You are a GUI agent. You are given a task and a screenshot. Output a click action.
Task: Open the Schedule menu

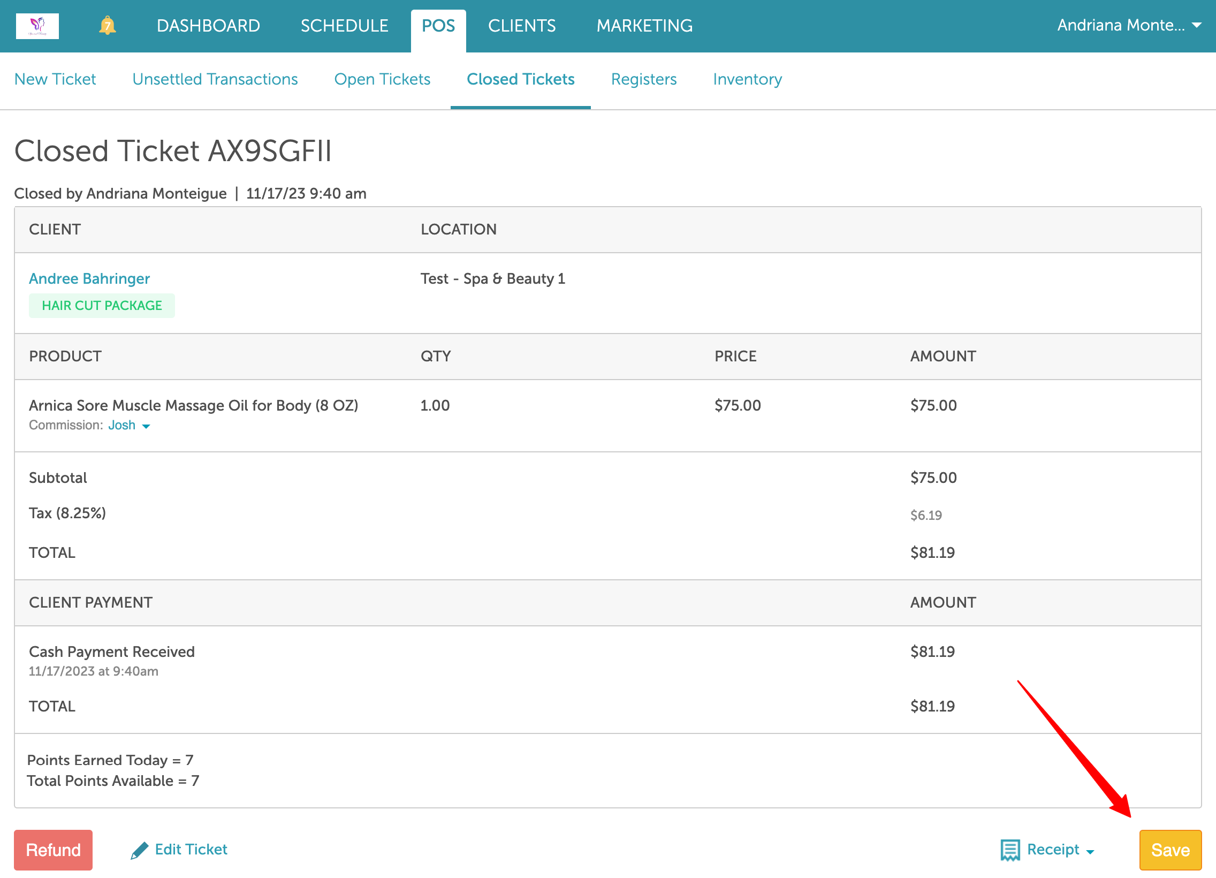coord(344,25)
